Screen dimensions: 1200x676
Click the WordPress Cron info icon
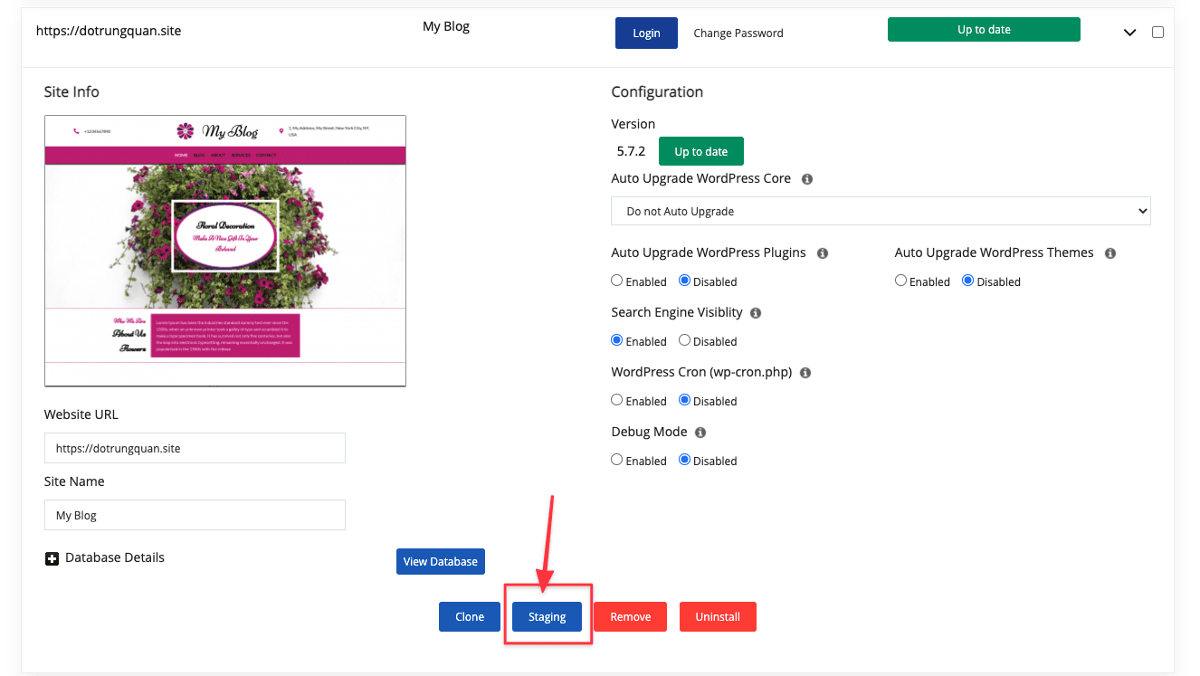tap(805, 372)
